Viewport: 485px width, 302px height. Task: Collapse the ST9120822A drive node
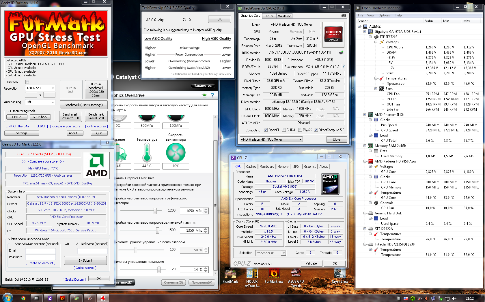365,229
